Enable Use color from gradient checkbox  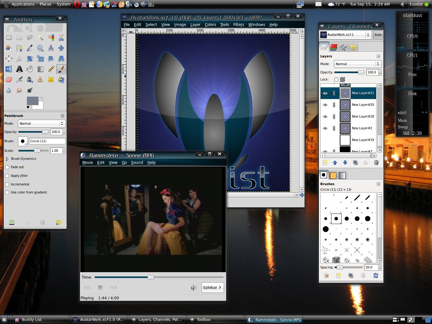point(7,193)
